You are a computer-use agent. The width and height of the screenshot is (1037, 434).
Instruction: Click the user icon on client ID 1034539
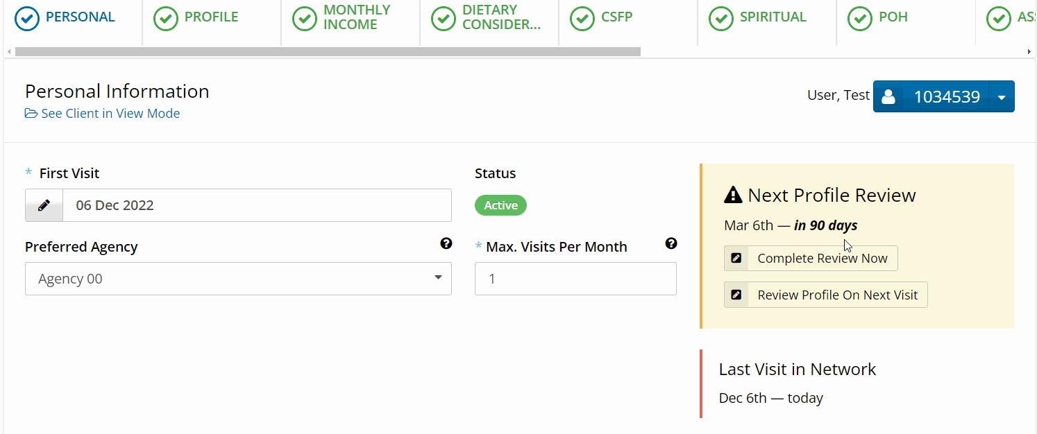click(888, 96)
